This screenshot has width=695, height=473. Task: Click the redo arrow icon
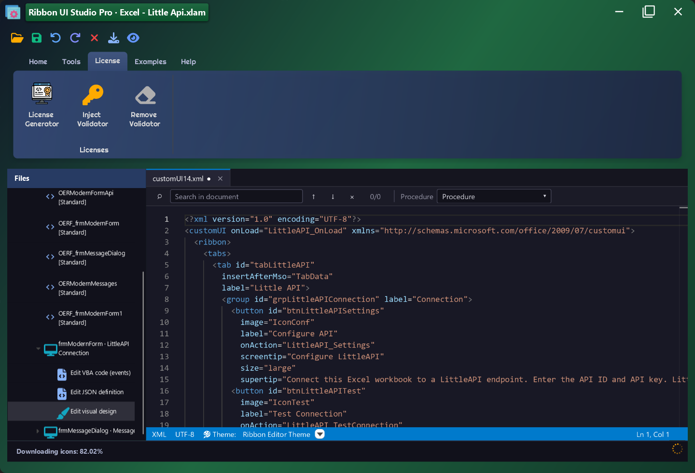(75, 38)
